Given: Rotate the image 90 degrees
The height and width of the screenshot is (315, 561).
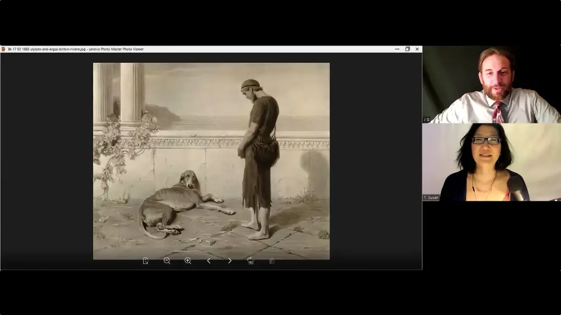Looking at the screenshot, I should (250, 261).
